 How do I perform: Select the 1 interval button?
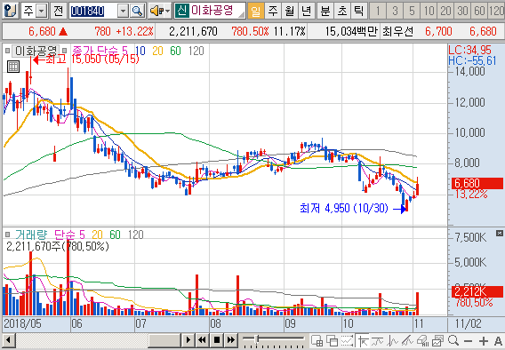(x=378, y=11)
